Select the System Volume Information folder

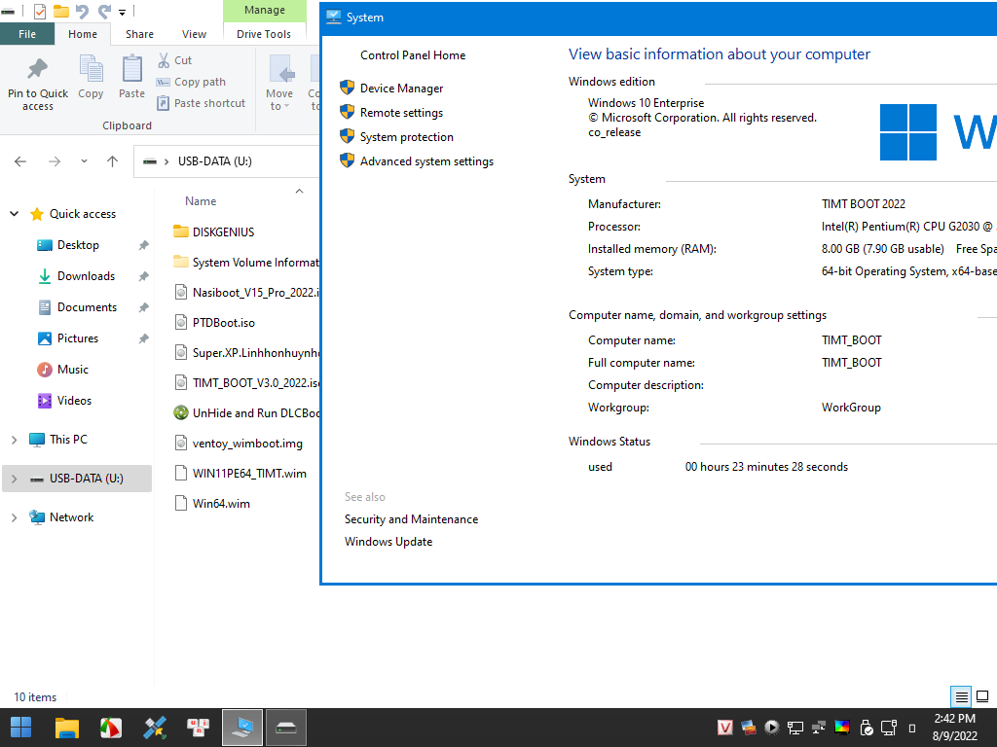246,263
